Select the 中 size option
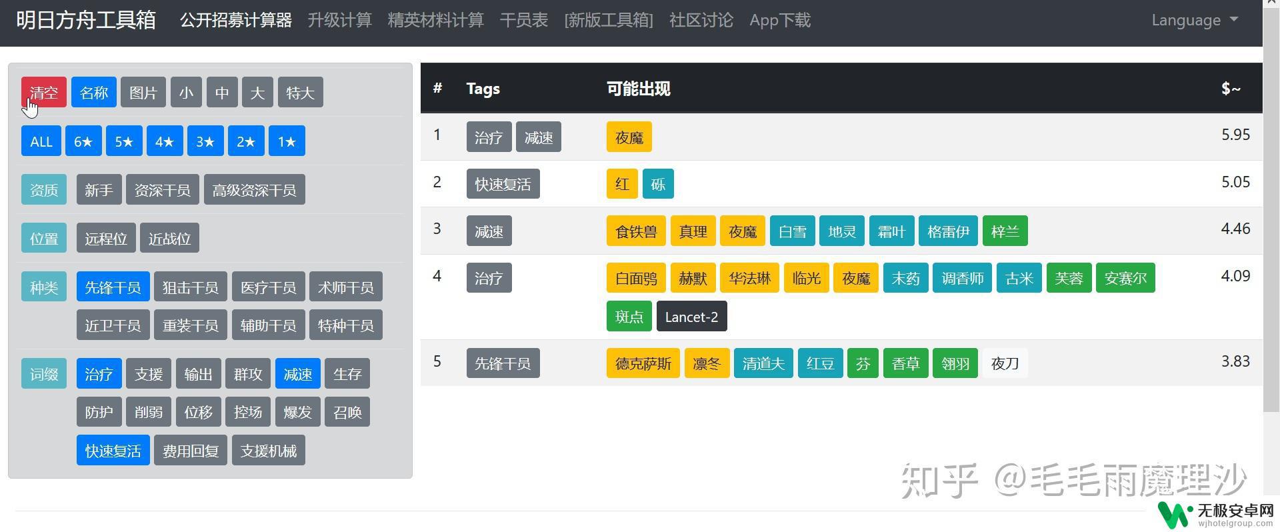Image resolution: width=1280 pixels, height=532 pixels. tap(222, 92)
